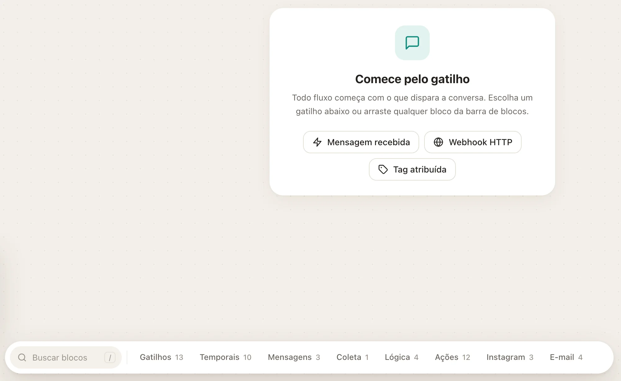The height and width of the screenshot is (381, 621).
Task: Click the green chat bubble icon
Action: [x=412, y=43]
